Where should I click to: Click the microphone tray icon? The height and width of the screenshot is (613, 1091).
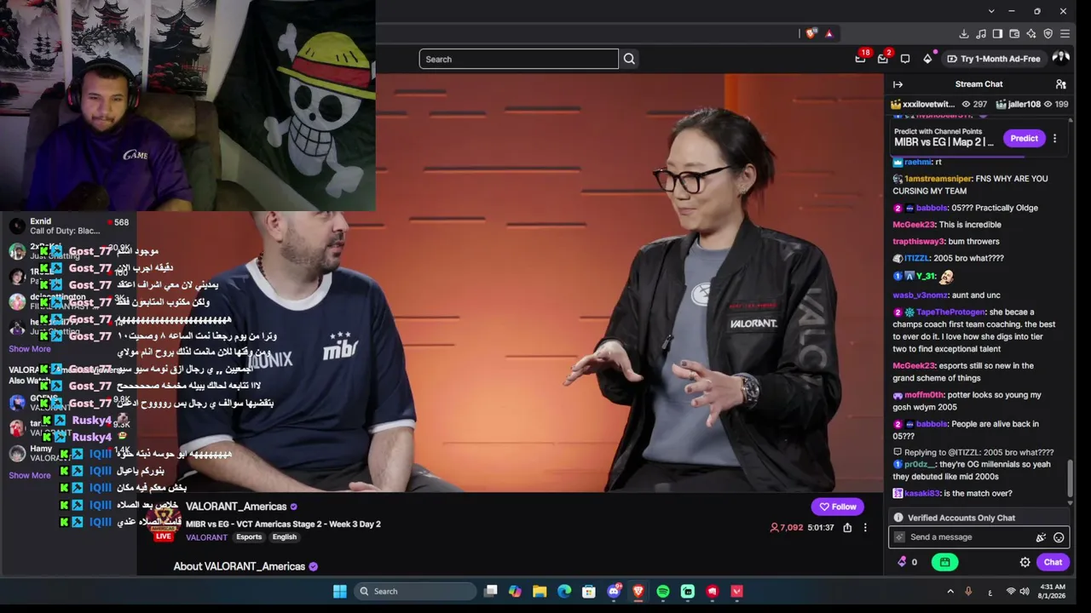[x=968, y=591]
